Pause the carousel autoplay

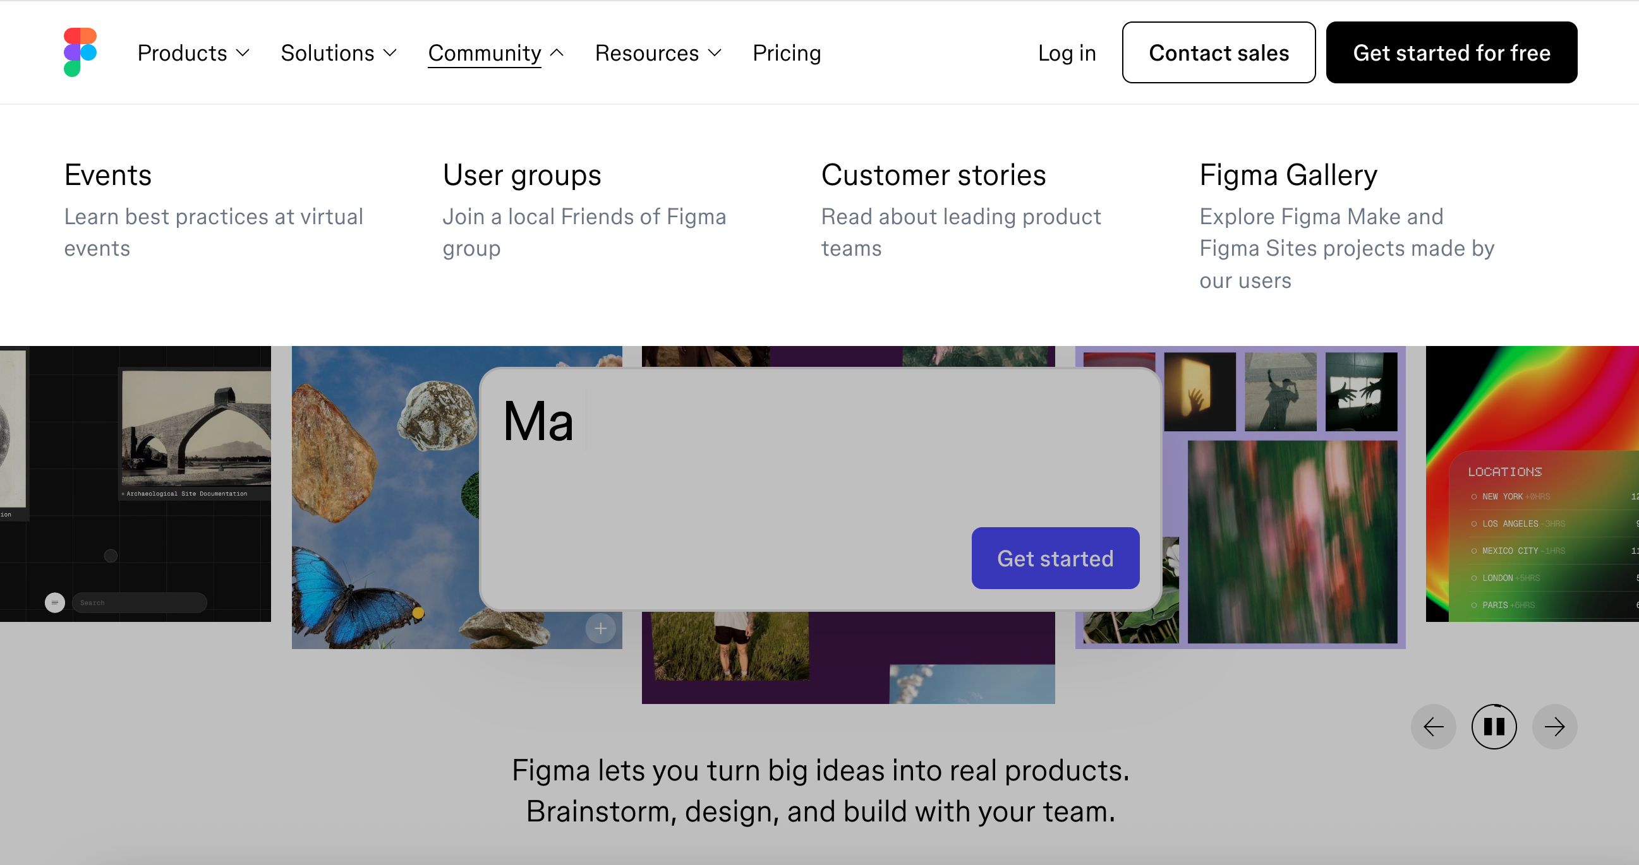coord(1493,726)
